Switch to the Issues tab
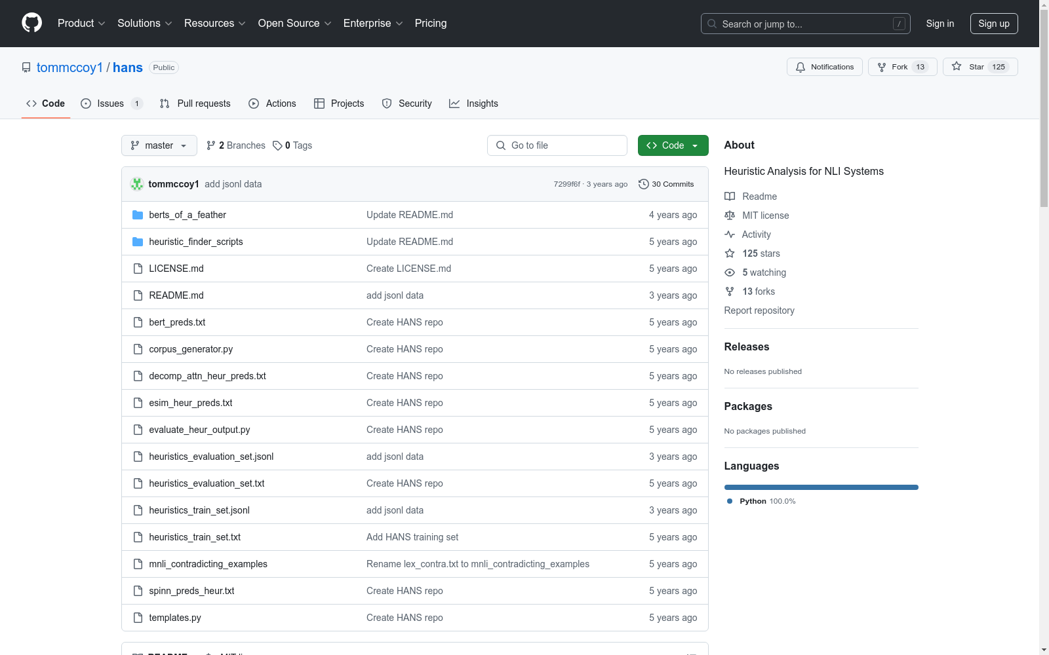Viewport: 1049px width, 655px height. pos(111,103)
